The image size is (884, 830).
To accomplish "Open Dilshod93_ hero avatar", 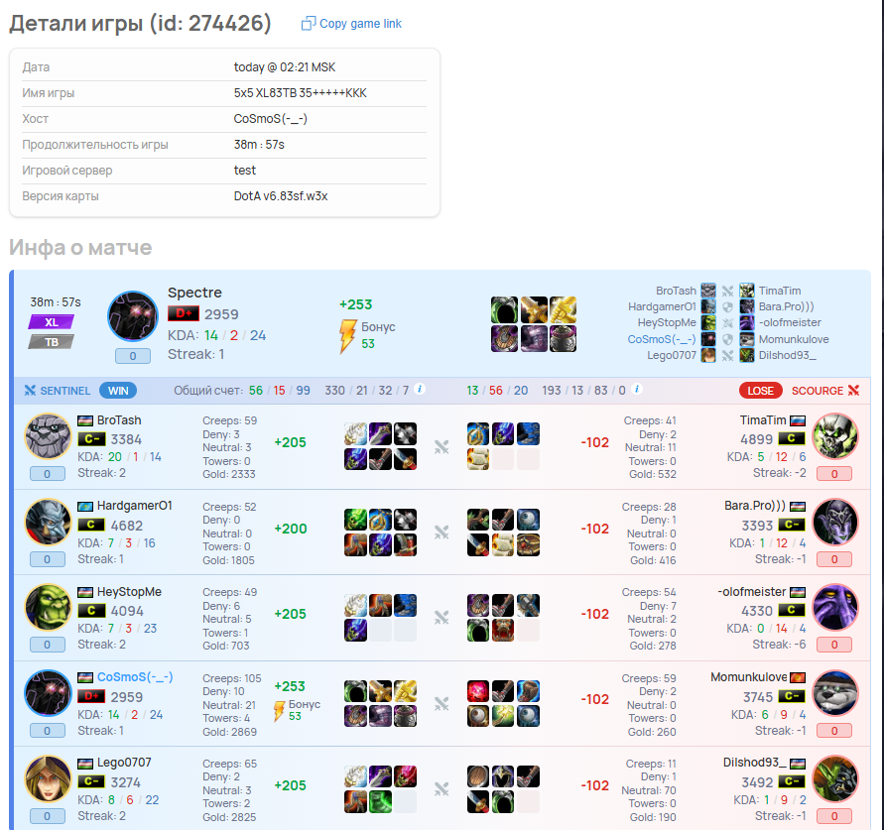I will click(835, 778).
